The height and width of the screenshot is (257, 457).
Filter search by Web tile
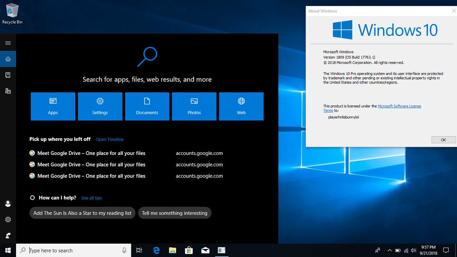tap(241, 106)
